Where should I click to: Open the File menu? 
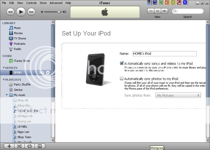[x=4, y=3]
